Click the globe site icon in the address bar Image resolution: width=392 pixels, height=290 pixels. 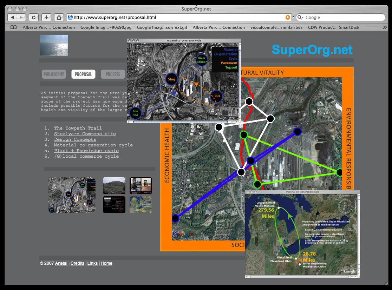[x=70, y=17]
